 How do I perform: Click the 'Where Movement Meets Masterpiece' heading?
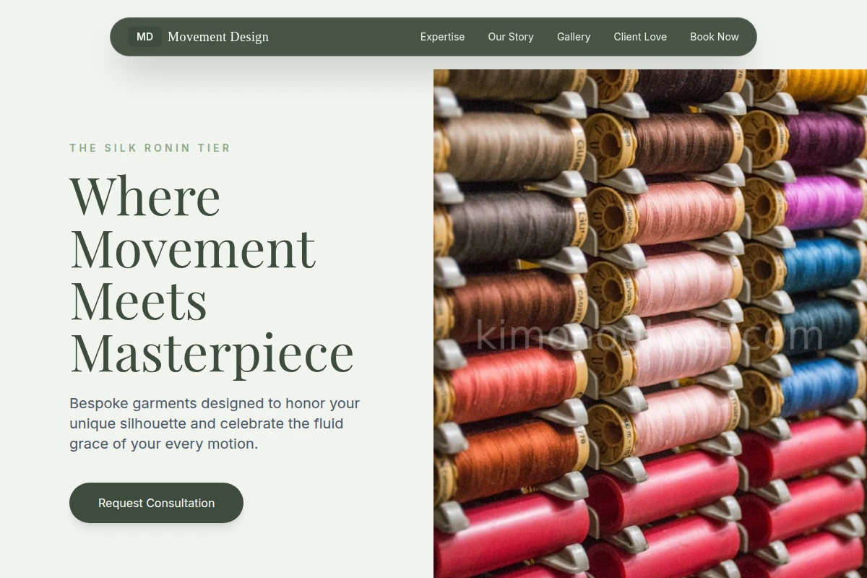tap(212, 275)
